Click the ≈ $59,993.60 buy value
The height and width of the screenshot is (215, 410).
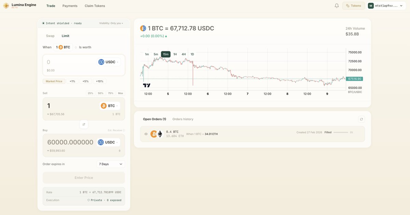click(x=56, y=151)
